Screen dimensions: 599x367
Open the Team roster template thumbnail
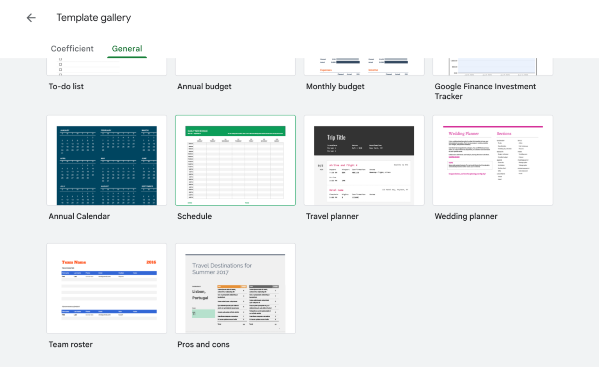pos(106,289)
